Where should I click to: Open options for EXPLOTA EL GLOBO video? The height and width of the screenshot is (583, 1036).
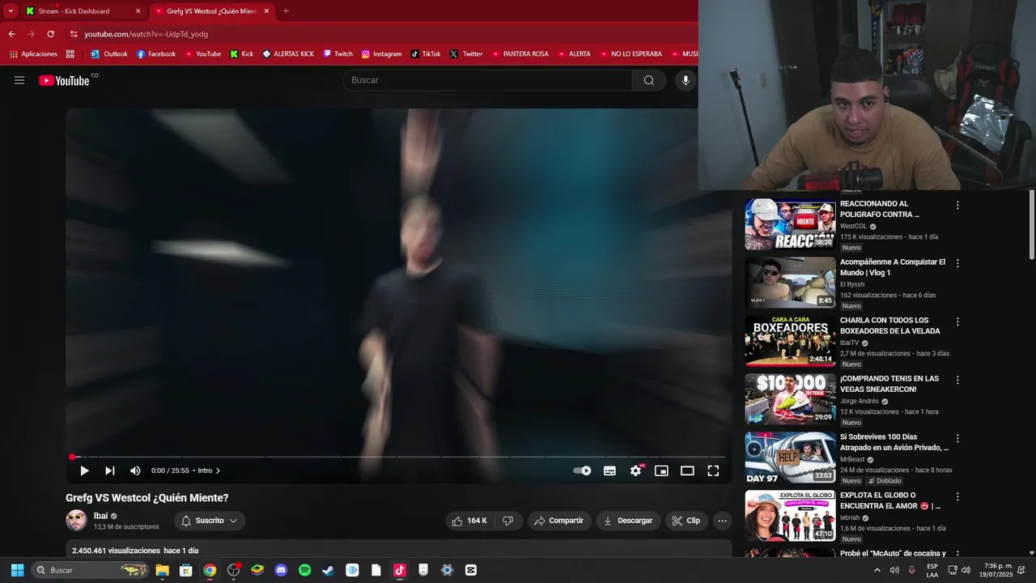pyautogui.click(x=957, y=496)
